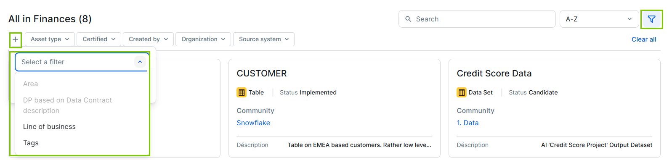Click the plus add-filter icon
The width and height of the screenshot is (672, 160).
(x=15, y=39)
